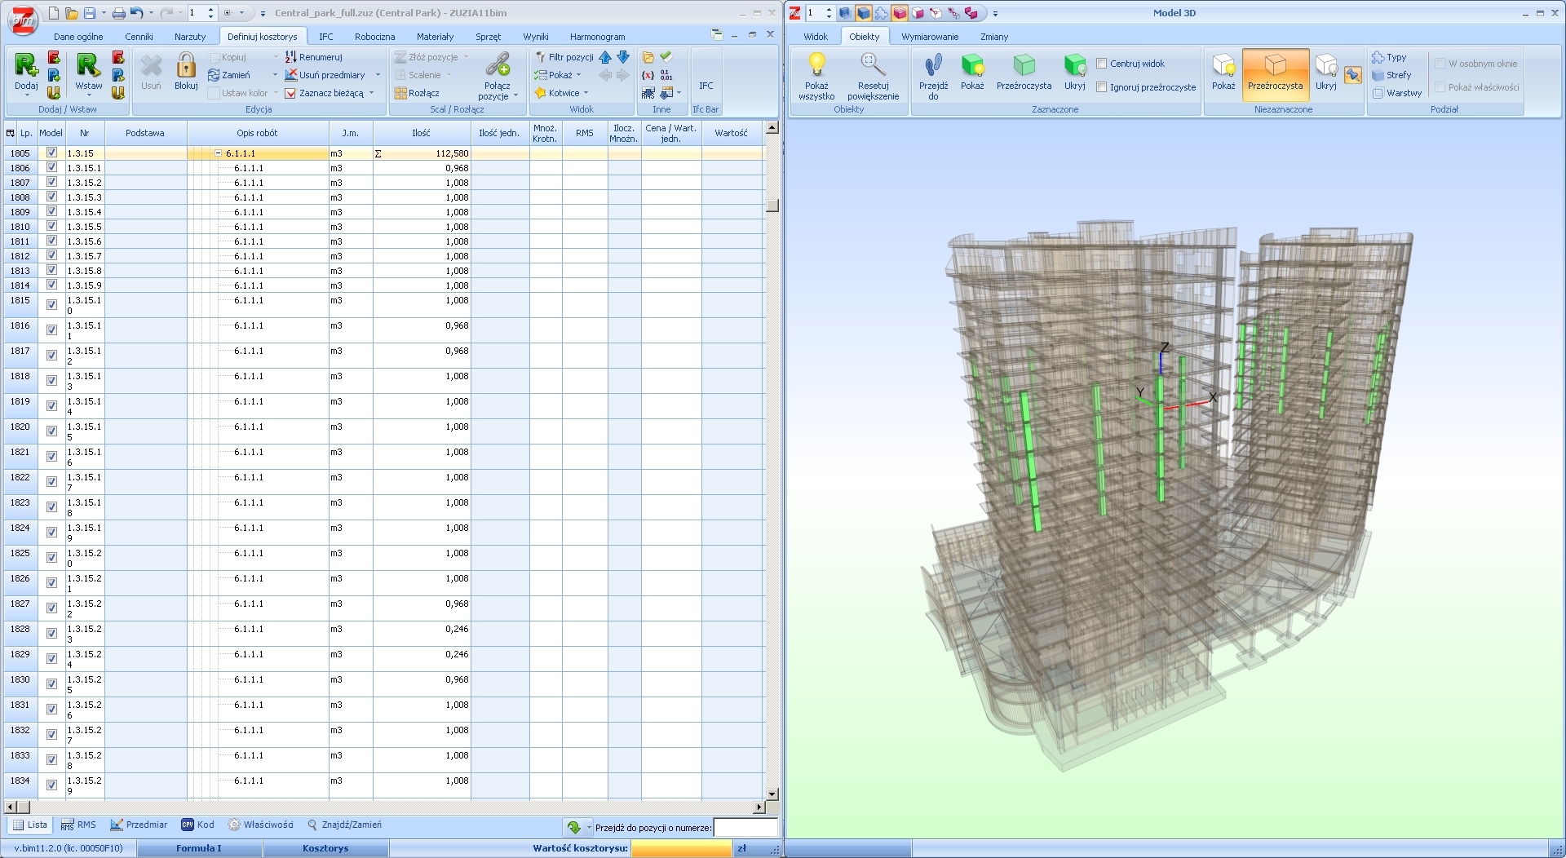
Task: Click the Przejdź do pozycji number field
Action: 744,828
